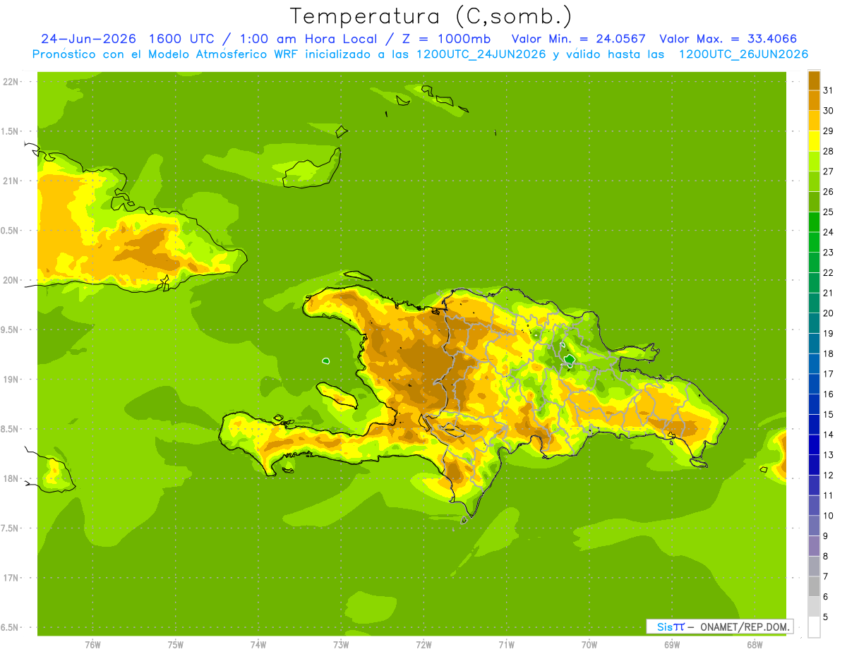This screenshot has width=847, height=654.
Task: Click the "74W" longitude axis label
Action: tap(258, 645)
